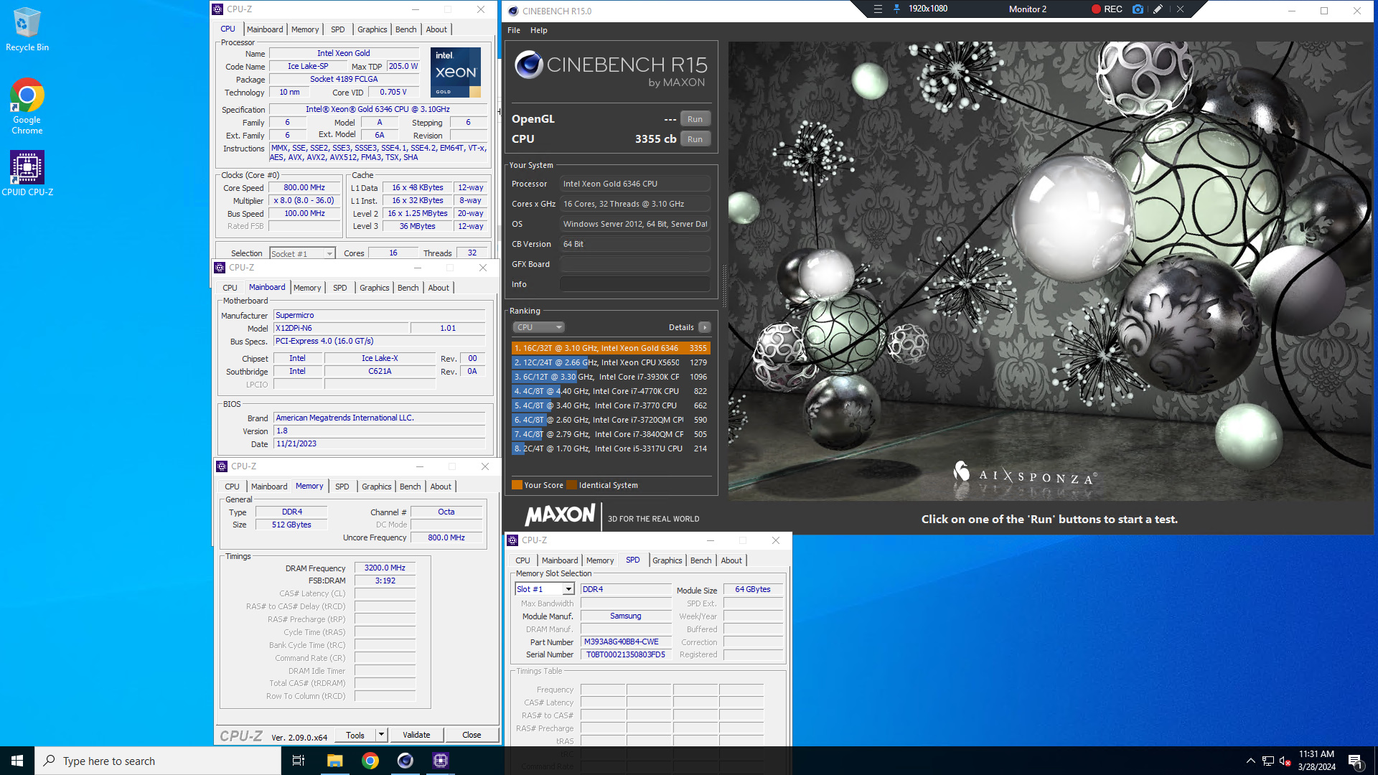Click the Close button in CPU-Z
1378x775 pixels.
point(472,735)
